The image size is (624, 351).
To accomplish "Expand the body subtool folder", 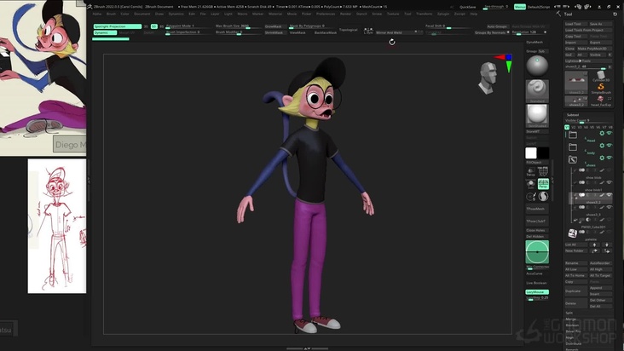I will point(573,147).
